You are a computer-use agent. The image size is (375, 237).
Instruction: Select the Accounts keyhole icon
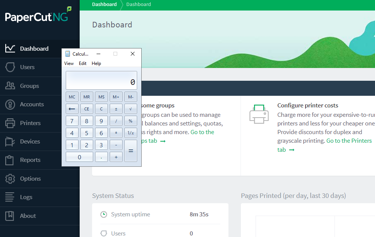pos(10,104)
